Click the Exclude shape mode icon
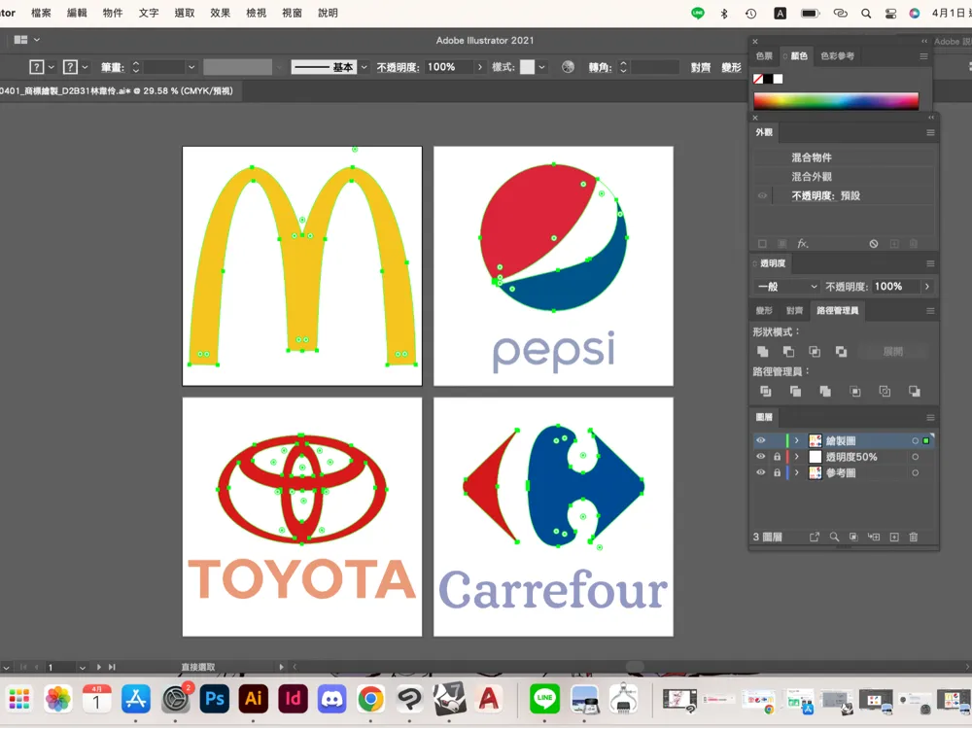This screenshot has height=729, width=972. coord(841,352)
